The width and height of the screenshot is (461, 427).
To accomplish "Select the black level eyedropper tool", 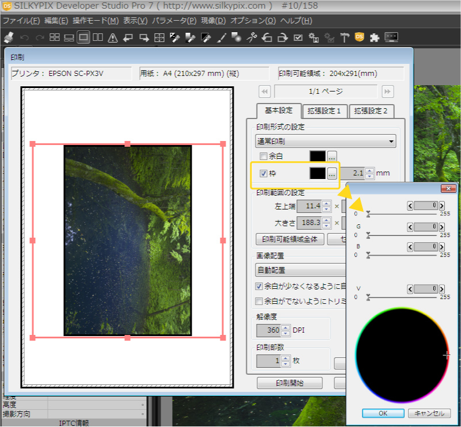I will 205,37.
